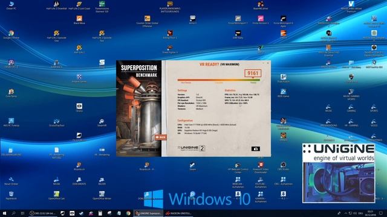Open OBS Studio desktop shortcut
The height and width of the screenshot is (217, 387).
[283, 166]
